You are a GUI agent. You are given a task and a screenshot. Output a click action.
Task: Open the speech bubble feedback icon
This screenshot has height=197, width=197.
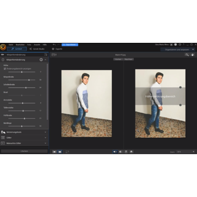pyautogui.click(x=180, y=44)
